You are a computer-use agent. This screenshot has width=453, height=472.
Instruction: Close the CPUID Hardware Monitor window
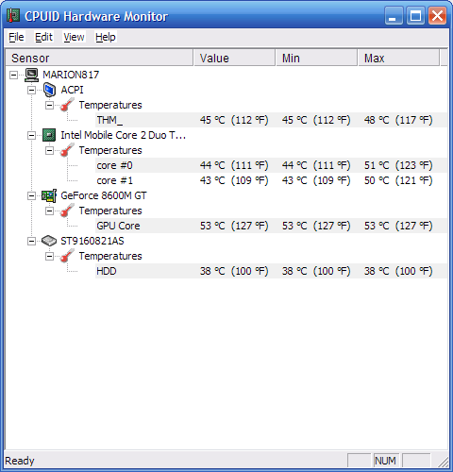pos(437,16)
